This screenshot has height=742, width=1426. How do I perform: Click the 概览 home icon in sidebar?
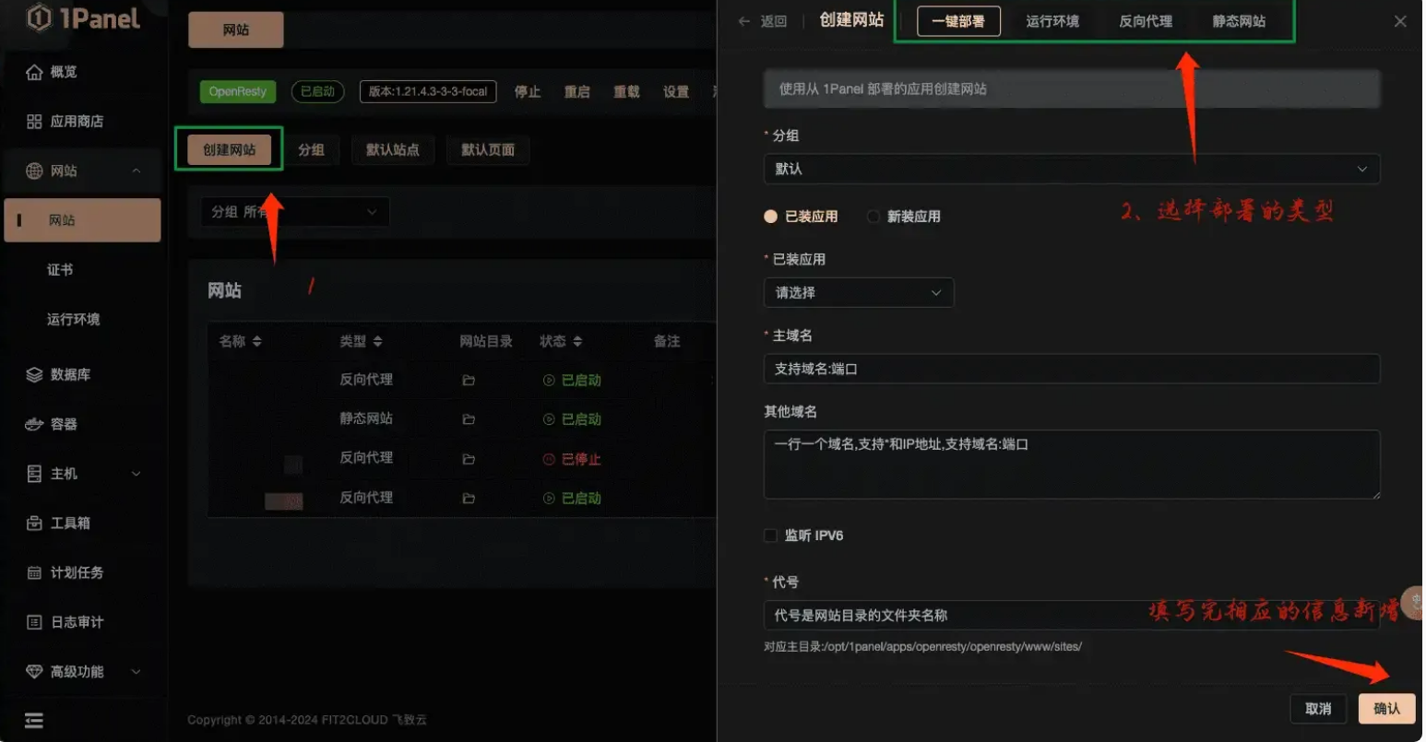pyautogui.click(x=34, y=72)
